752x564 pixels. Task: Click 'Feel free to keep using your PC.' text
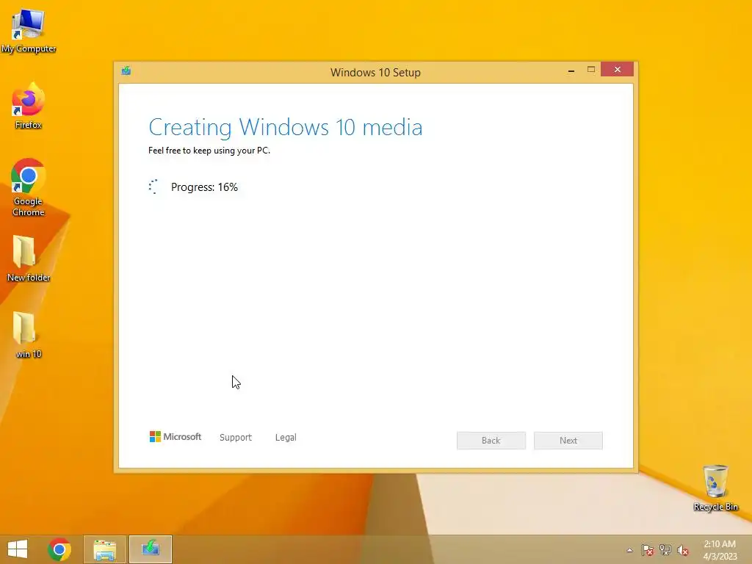pyautogui.click(x=209, y=151)
